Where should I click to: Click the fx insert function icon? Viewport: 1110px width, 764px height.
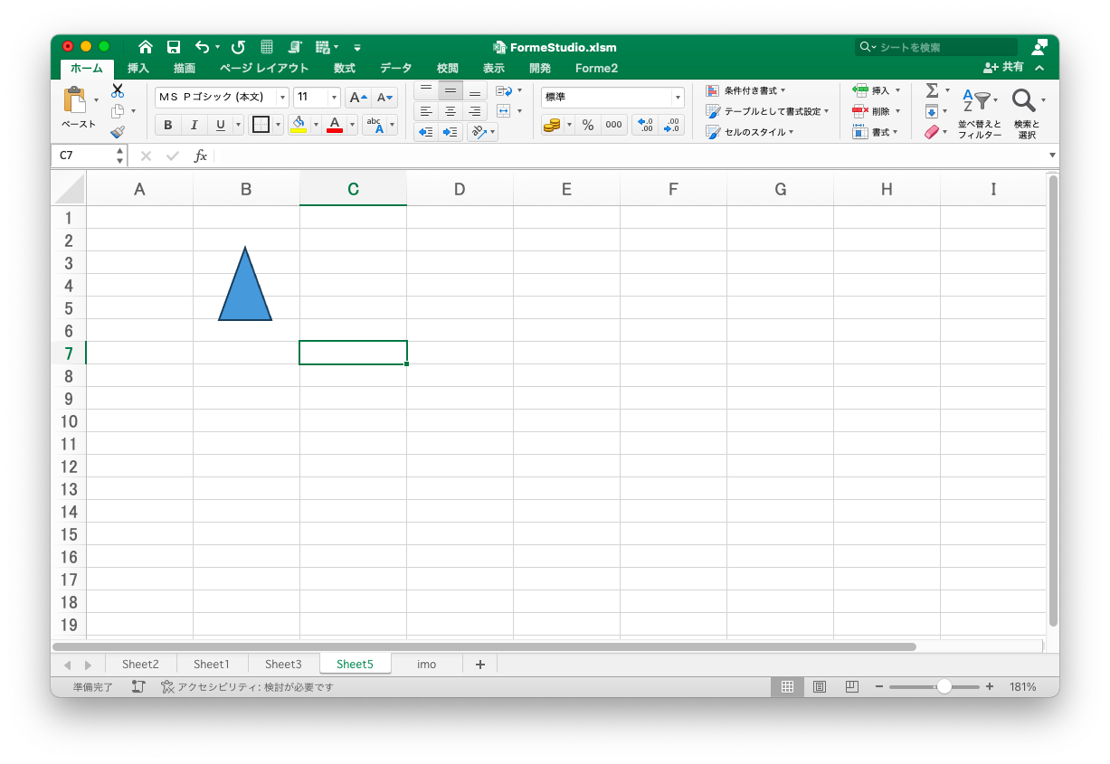point(201,156)
